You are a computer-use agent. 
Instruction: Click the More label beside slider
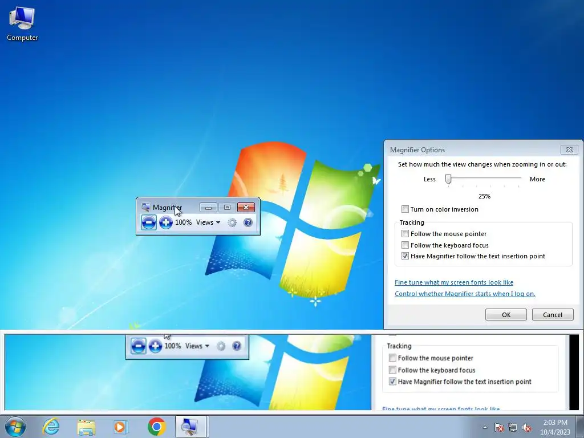point(537,179)
